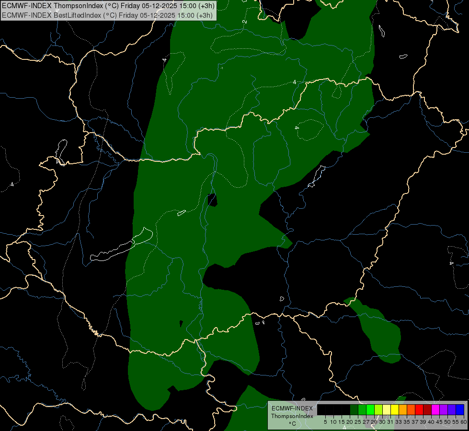Select the dark red 39-40 legend swatch

point(427,409)
